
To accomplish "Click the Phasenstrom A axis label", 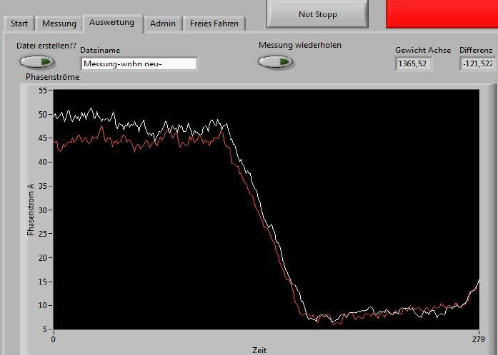I will [31, 209].
